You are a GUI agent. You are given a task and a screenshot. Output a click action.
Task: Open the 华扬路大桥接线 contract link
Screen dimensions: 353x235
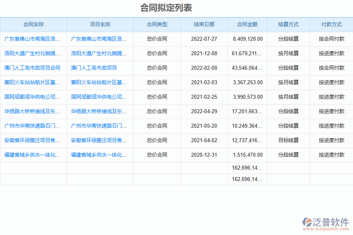tap(33, 111)
